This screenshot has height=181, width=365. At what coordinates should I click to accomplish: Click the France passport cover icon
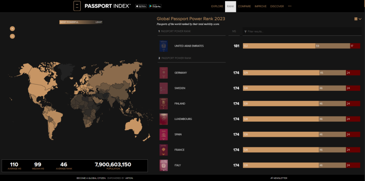164,150
